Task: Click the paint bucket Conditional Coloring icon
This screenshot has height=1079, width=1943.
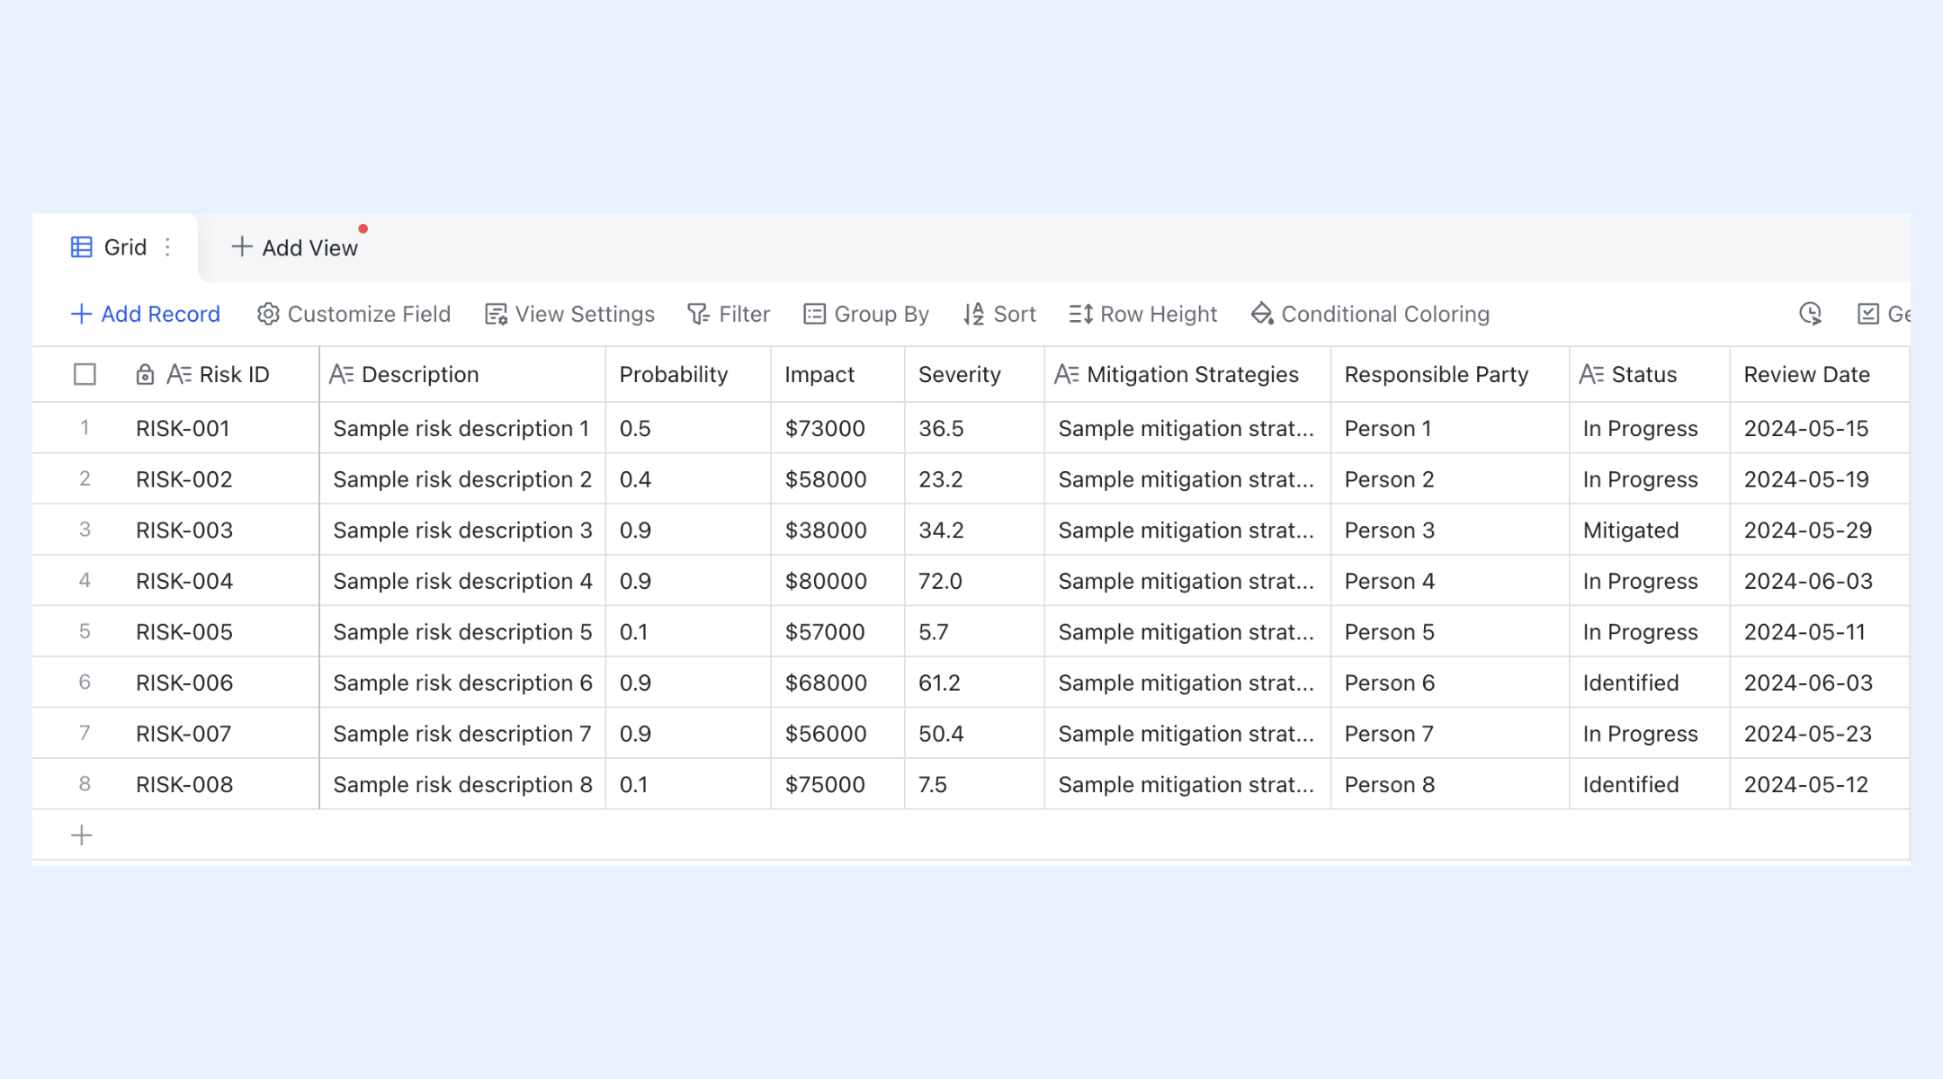Action: pos(1262,314)
